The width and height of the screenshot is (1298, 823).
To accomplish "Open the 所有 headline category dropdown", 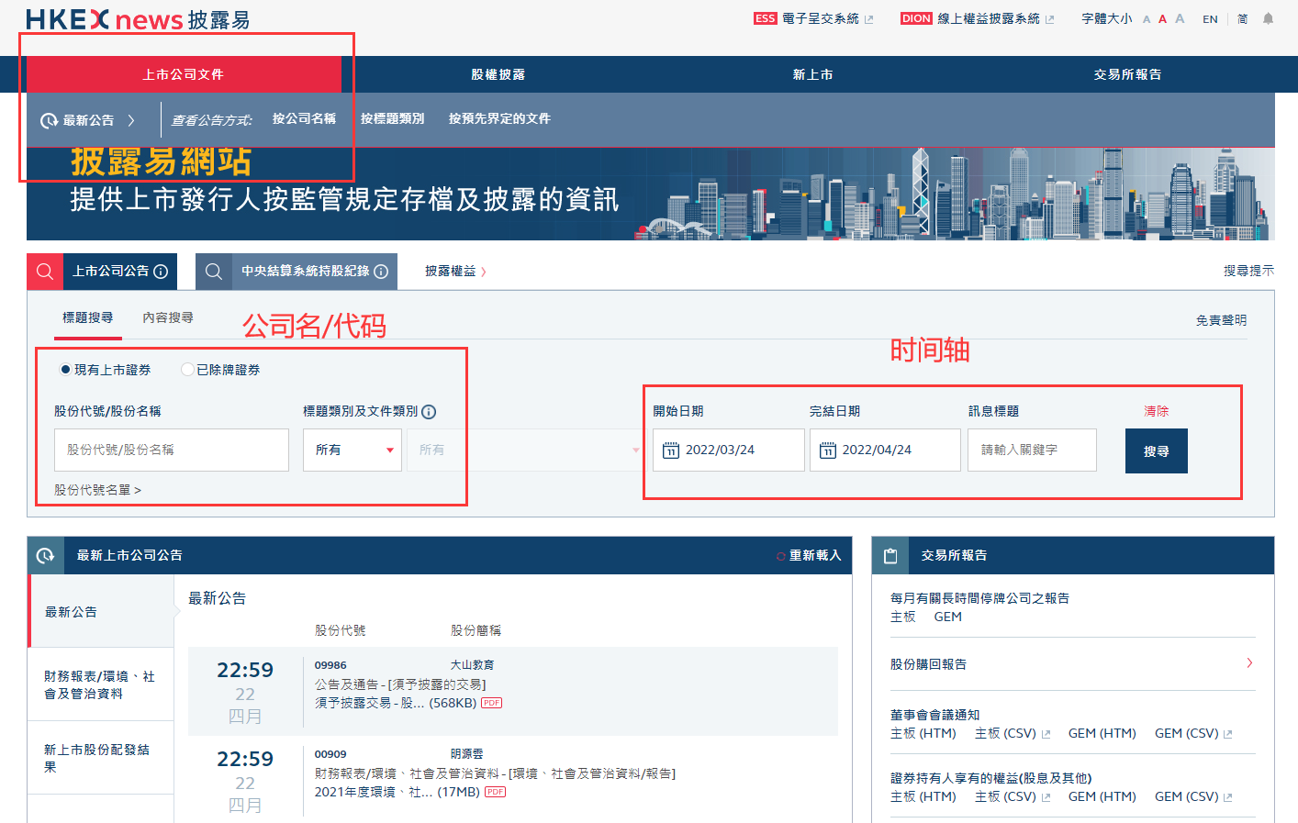I will pyautogui.click(x=352, y=450).
